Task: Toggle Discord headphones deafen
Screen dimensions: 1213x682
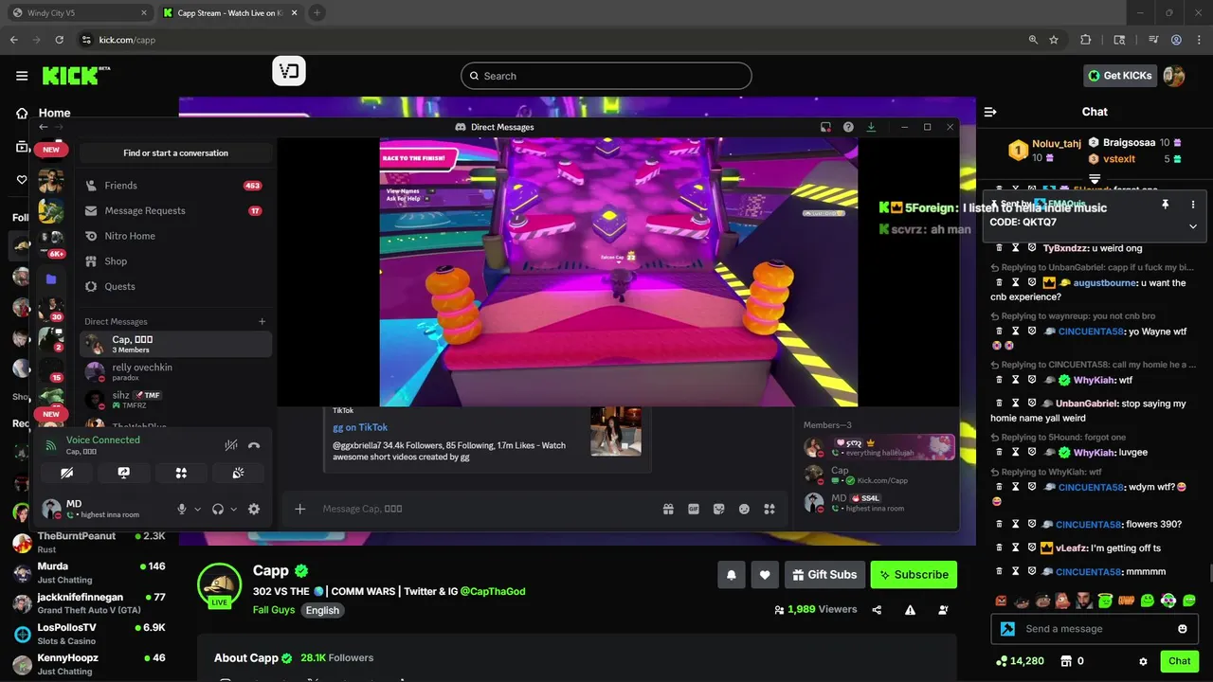Action: pyautogui.click(x=218, y=509)
